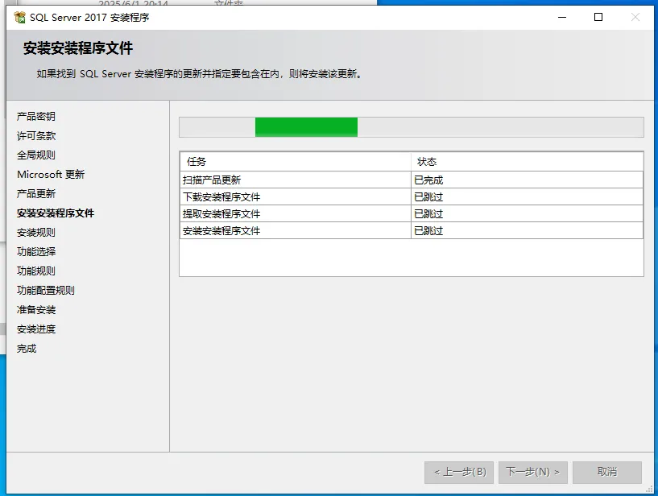The width and height of the screenshot is (658, 496).
Task: Select the 完成 step in sidebar
Action: point(27,349)
